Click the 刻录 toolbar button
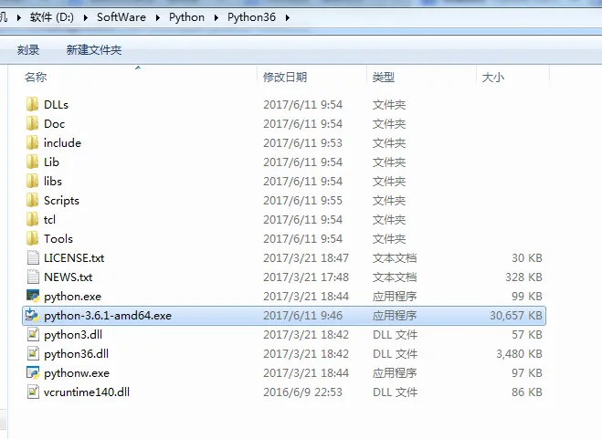Image resolution: width=602 pixels, height=439 pixels. pos(28,50)
